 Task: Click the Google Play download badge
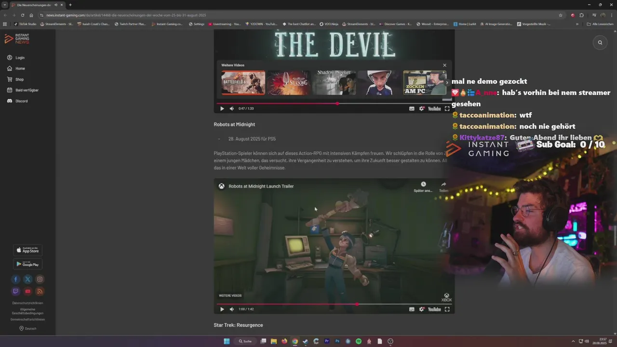(x=27, y=264)
